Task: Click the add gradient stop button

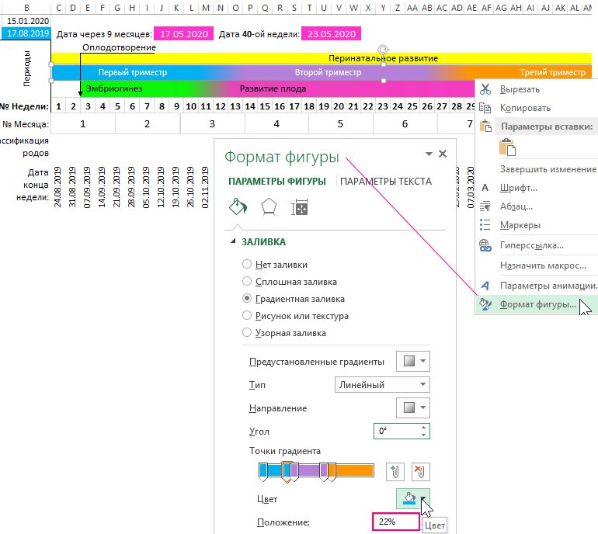Action: click(395, 471)
